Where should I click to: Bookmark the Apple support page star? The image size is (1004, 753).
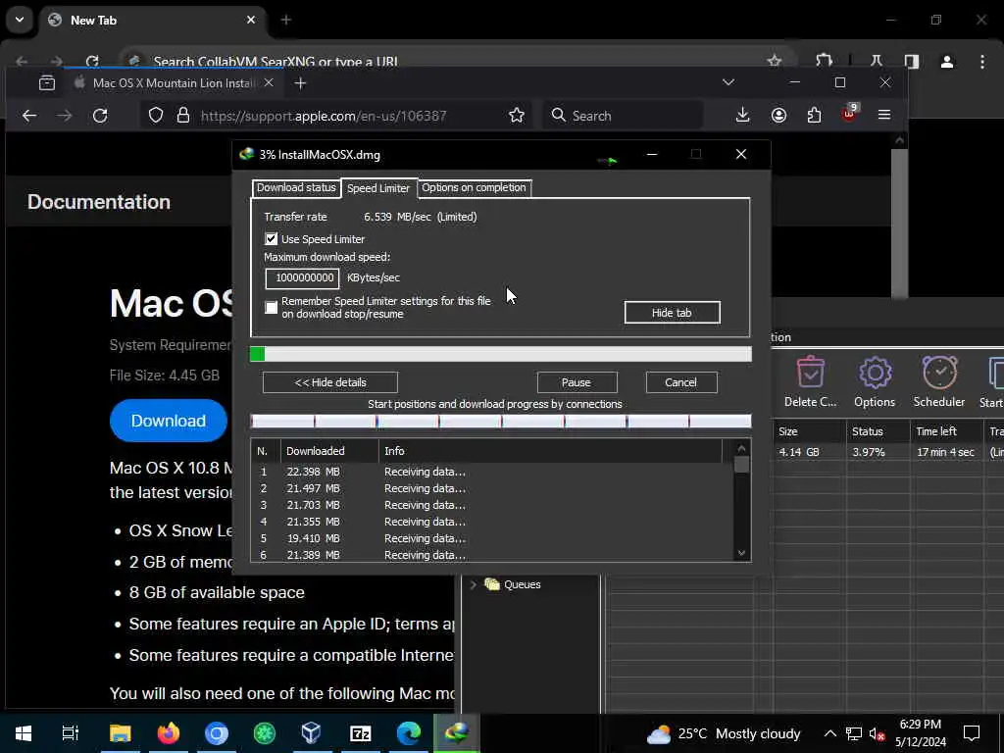tap(516, 116)
